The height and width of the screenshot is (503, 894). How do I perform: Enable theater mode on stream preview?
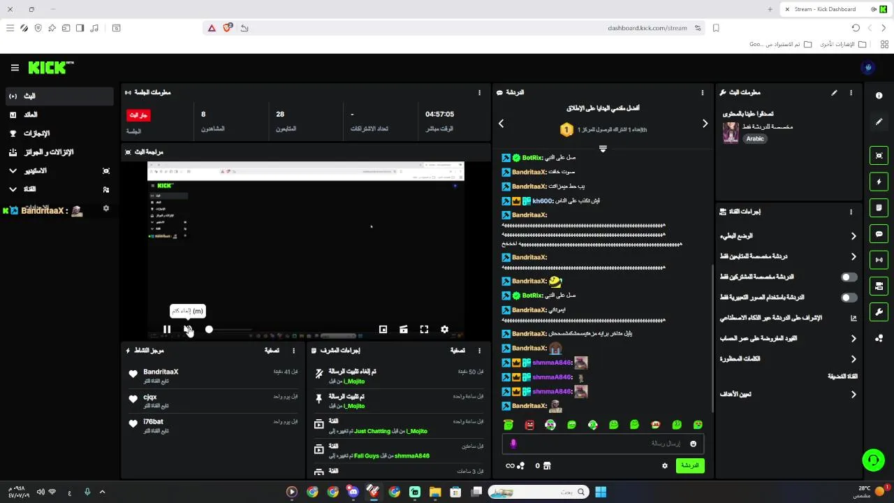404,329
